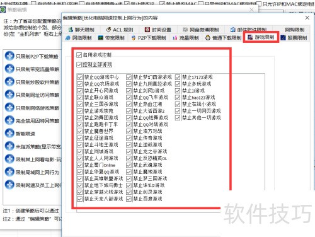The width and height of the screenshot is (315, 237).
Task: Click the chat icon on 聊天限制 tab
Action: [71, 30]
